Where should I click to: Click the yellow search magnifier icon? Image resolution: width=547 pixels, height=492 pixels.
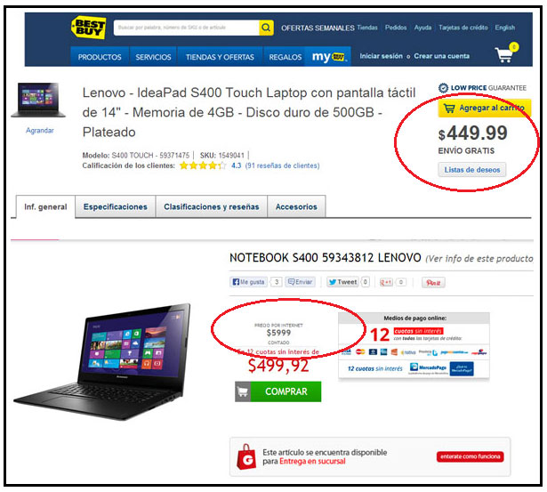click(x=266, y=28)
